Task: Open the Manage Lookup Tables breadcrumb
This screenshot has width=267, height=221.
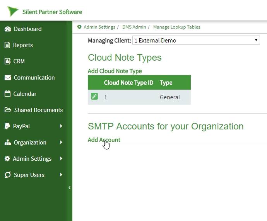Action: click(x=177, y=27)
